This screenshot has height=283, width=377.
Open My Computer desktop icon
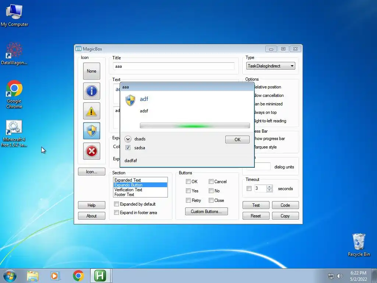pos(14,15)
